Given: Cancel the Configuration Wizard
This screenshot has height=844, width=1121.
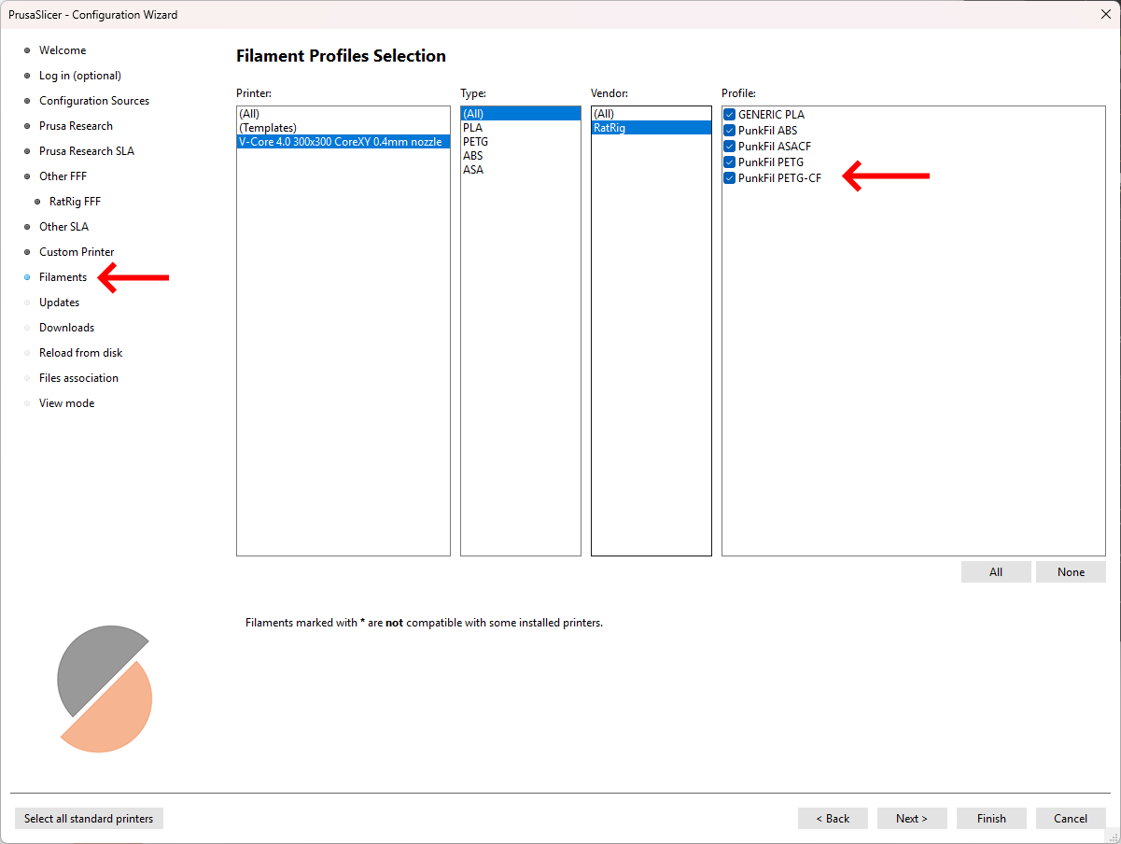Looking at the screenshot, I should [x=1071, y=819].
